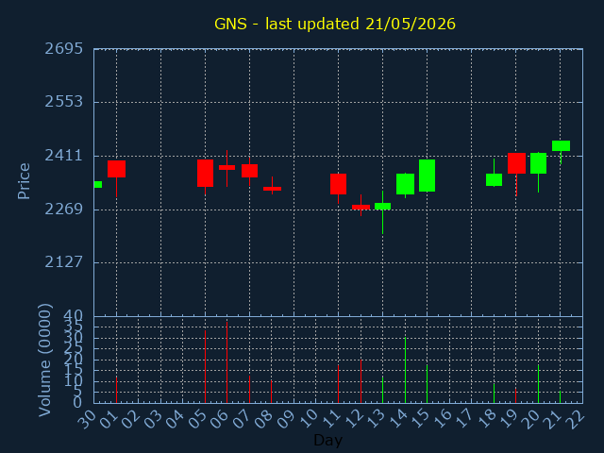Screen dimensions: 604x453
Task: Click the red volume bar for day 11
Action: [338, 384]
